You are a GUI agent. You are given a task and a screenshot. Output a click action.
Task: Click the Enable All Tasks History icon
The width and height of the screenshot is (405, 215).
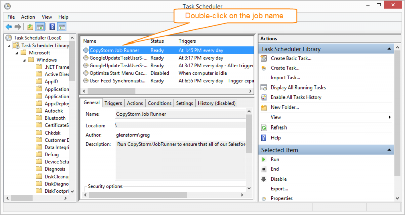coord(264,97)
